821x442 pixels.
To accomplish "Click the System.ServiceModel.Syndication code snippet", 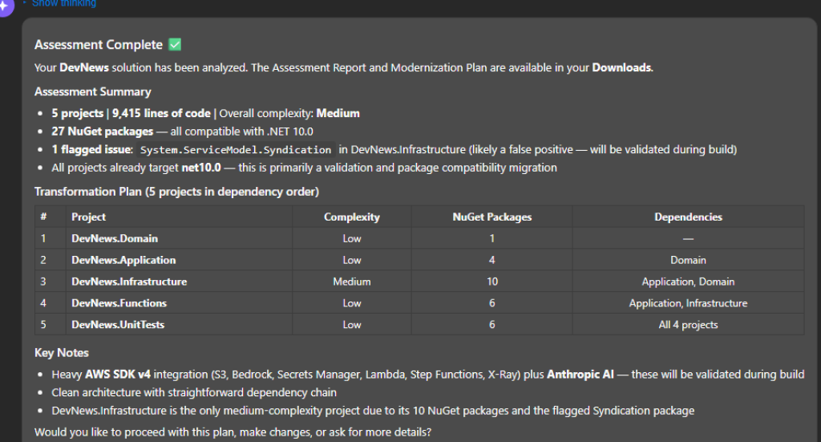I will (x=236, y=150).
